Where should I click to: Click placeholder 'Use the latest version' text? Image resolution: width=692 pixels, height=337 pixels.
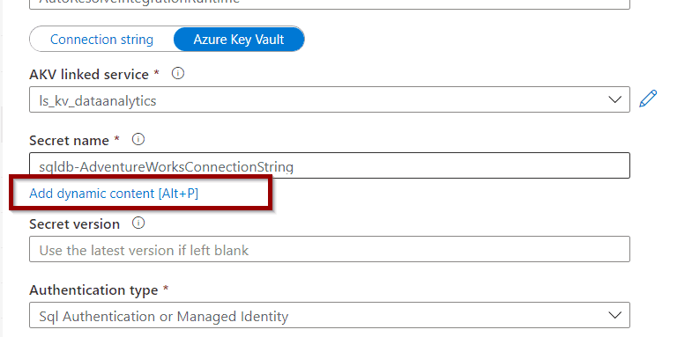click(144, 250)
